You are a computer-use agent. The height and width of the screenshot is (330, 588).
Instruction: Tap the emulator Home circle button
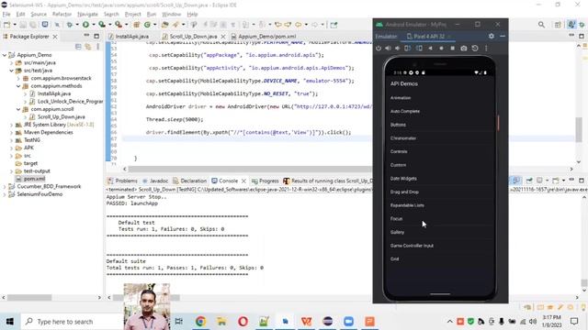(x=441, y=49)
